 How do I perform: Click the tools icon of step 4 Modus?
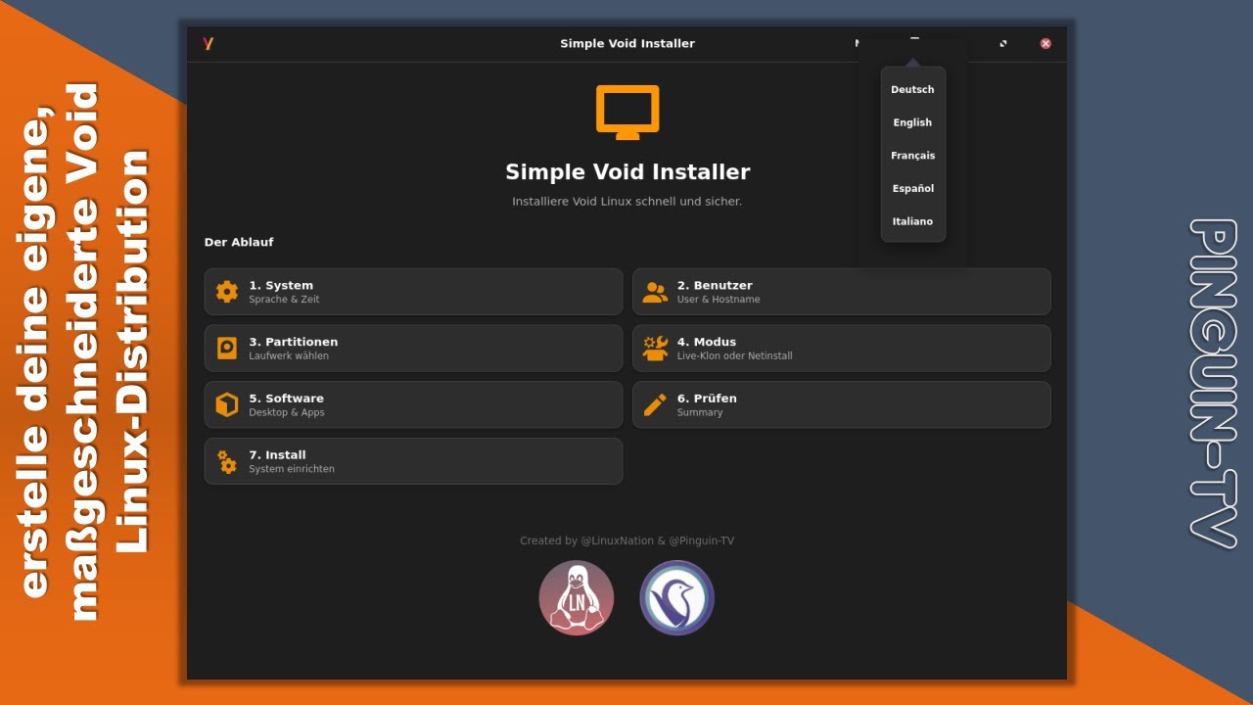[x=655, y=348]
